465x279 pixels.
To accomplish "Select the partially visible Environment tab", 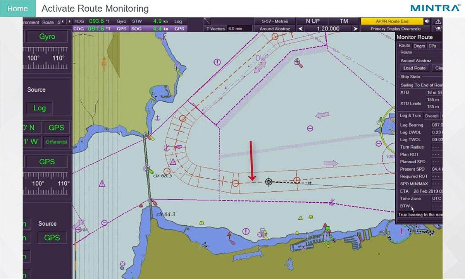I will 31,22.
